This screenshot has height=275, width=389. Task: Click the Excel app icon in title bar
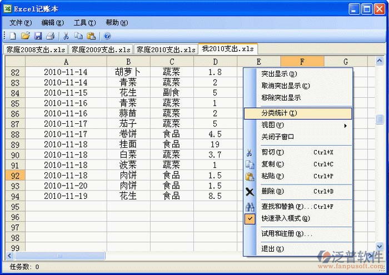click(x=7, y=9)
